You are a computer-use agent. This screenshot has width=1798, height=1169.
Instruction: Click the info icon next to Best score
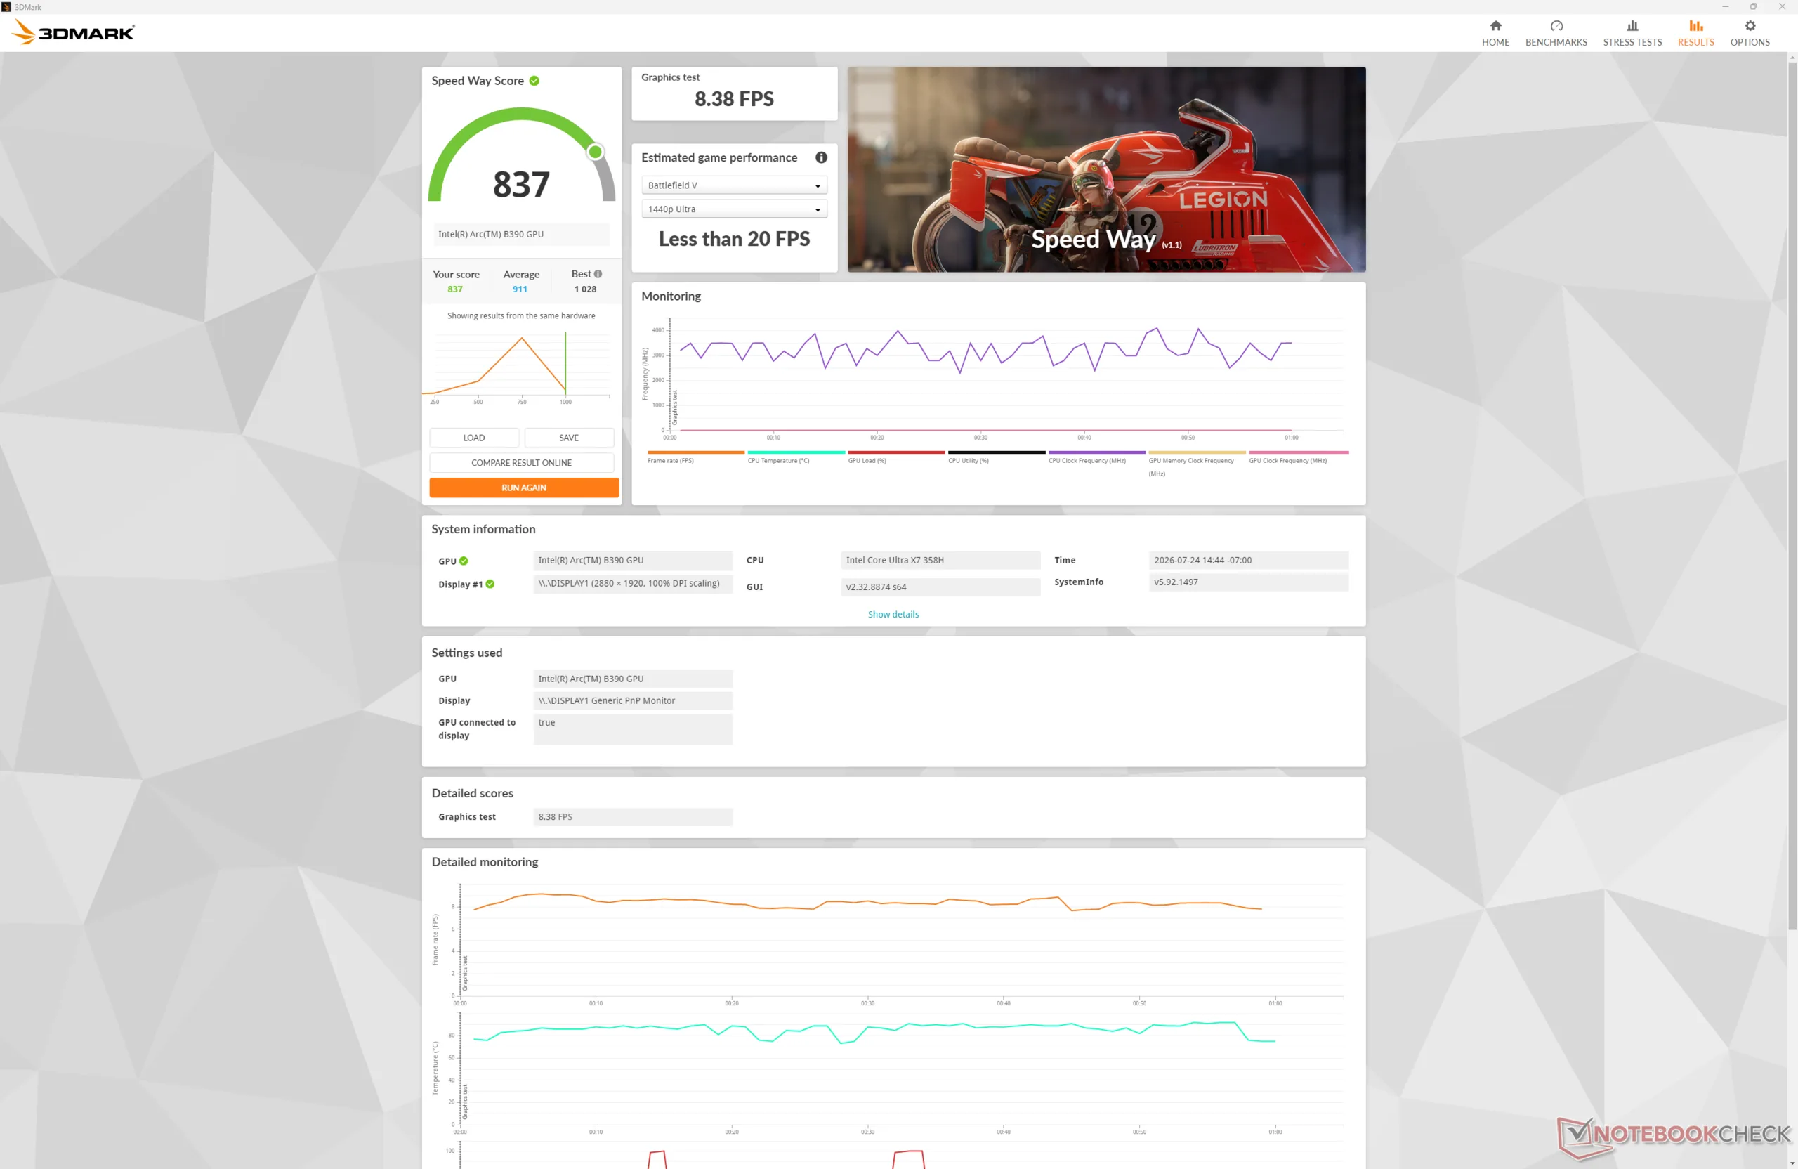[x=598, y=273]
